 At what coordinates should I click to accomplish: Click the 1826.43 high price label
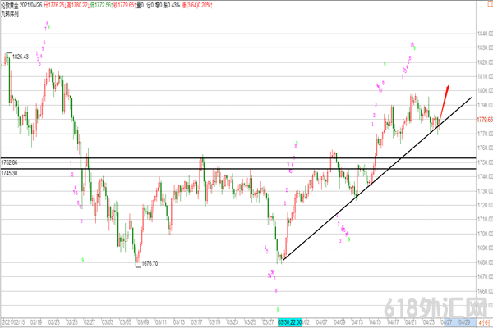[21, 57]
